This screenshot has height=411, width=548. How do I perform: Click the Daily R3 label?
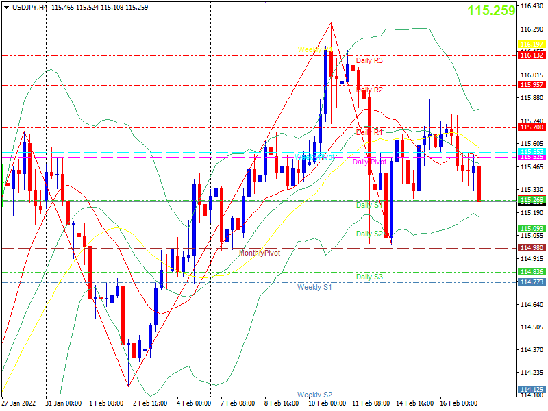369,60
